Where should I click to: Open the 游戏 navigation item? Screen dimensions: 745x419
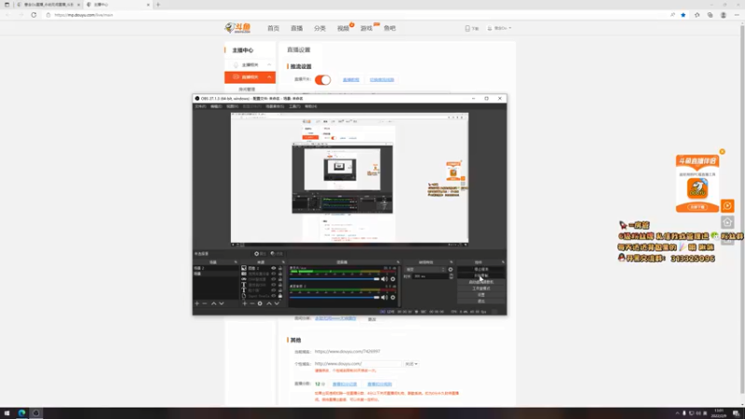[x=366, y=29]
